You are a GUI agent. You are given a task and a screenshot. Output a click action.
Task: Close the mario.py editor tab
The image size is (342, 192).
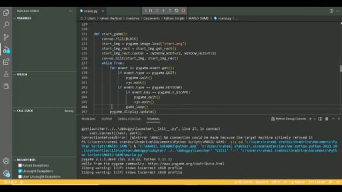coord(103,11)
